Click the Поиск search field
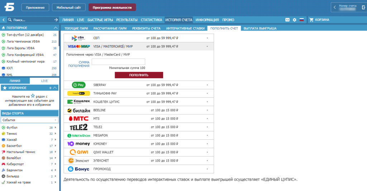 coord(33,20)
